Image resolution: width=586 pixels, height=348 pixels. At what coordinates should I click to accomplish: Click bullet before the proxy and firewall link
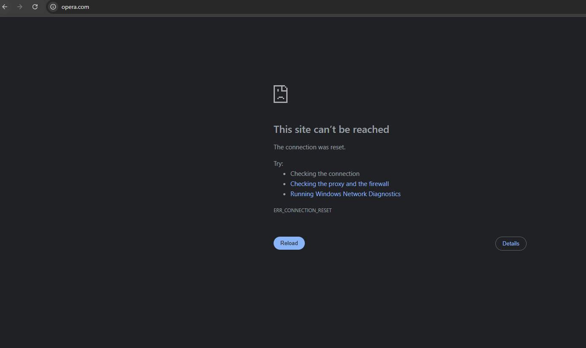[285, 184]
